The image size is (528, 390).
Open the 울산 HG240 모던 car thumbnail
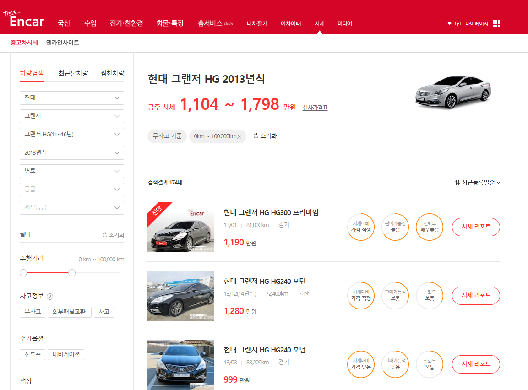(181, 296)
